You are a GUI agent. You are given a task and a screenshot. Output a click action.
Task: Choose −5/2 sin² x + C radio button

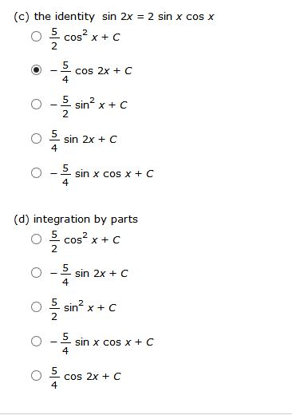37,105
